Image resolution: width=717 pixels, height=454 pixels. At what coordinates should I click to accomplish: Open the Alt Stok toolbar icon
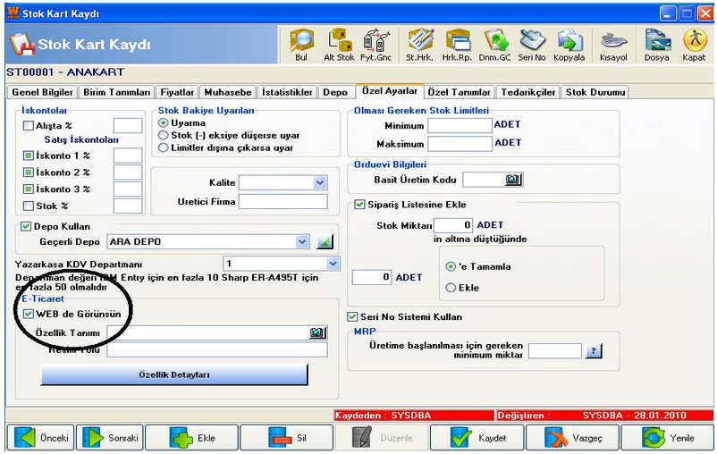click(x=339, y=45)
